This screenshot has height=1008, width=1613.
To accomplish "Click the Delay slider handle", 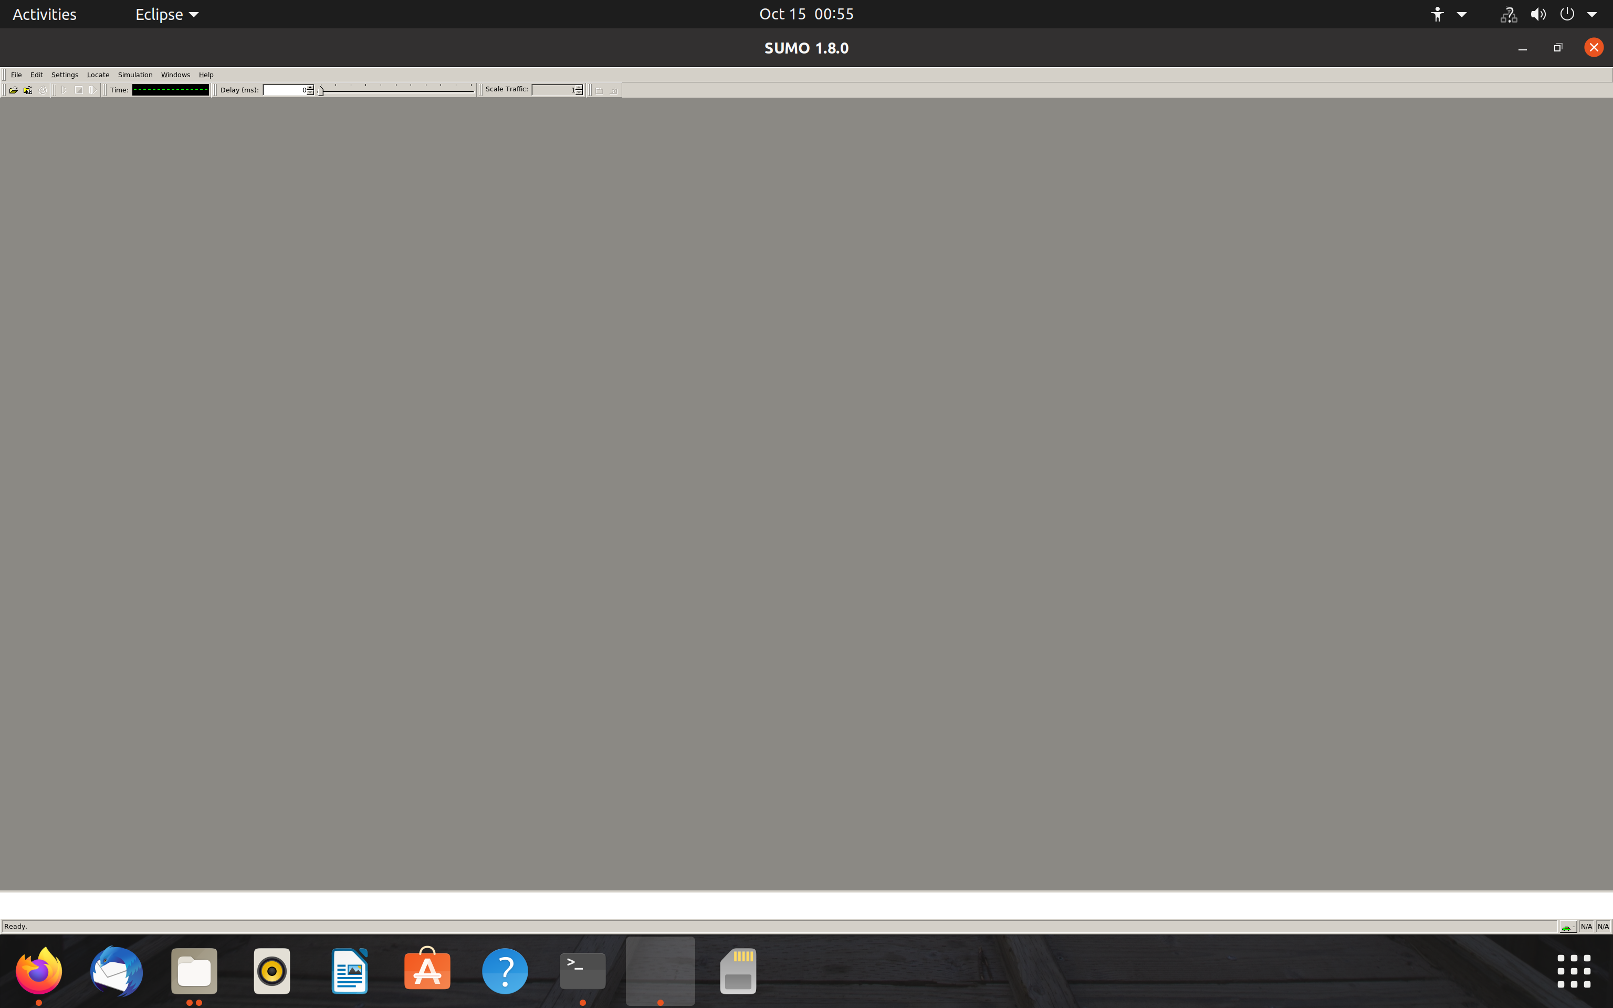I will coord(321,91).
